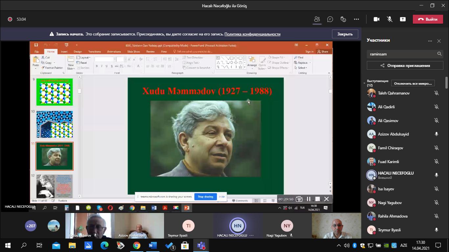Click the participants list scrollbar
Image resolution: width=449 pixels, height=252 pixels.
[446, 83]
